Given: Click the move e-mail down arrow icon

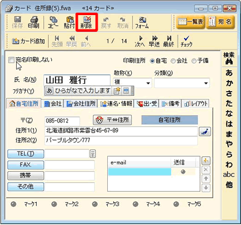Looking at the screenshot, I should 206,188.
